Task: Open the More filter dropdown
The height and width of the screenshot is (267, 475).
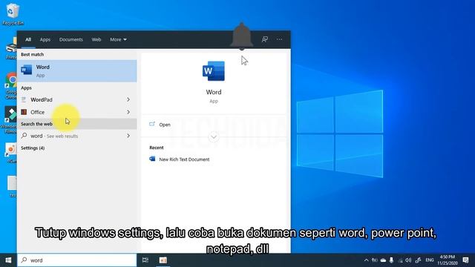Action: [118, 39]
